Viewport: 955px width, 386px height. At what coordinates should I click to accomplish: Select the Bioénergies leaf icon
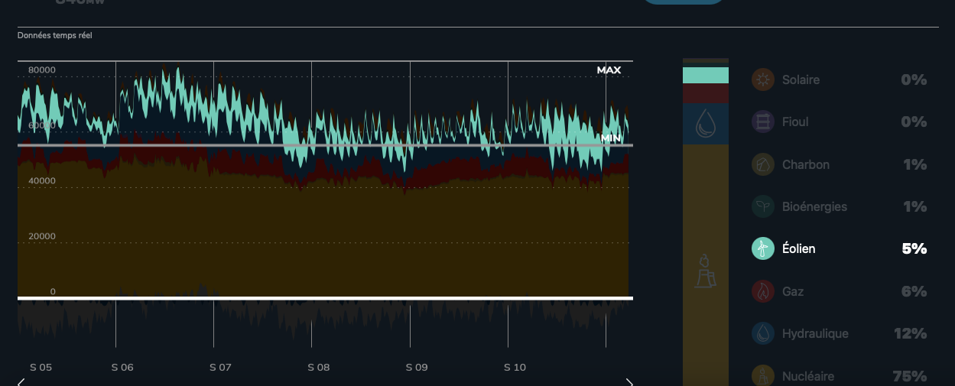pyautogui.click(x=762, y=206)
